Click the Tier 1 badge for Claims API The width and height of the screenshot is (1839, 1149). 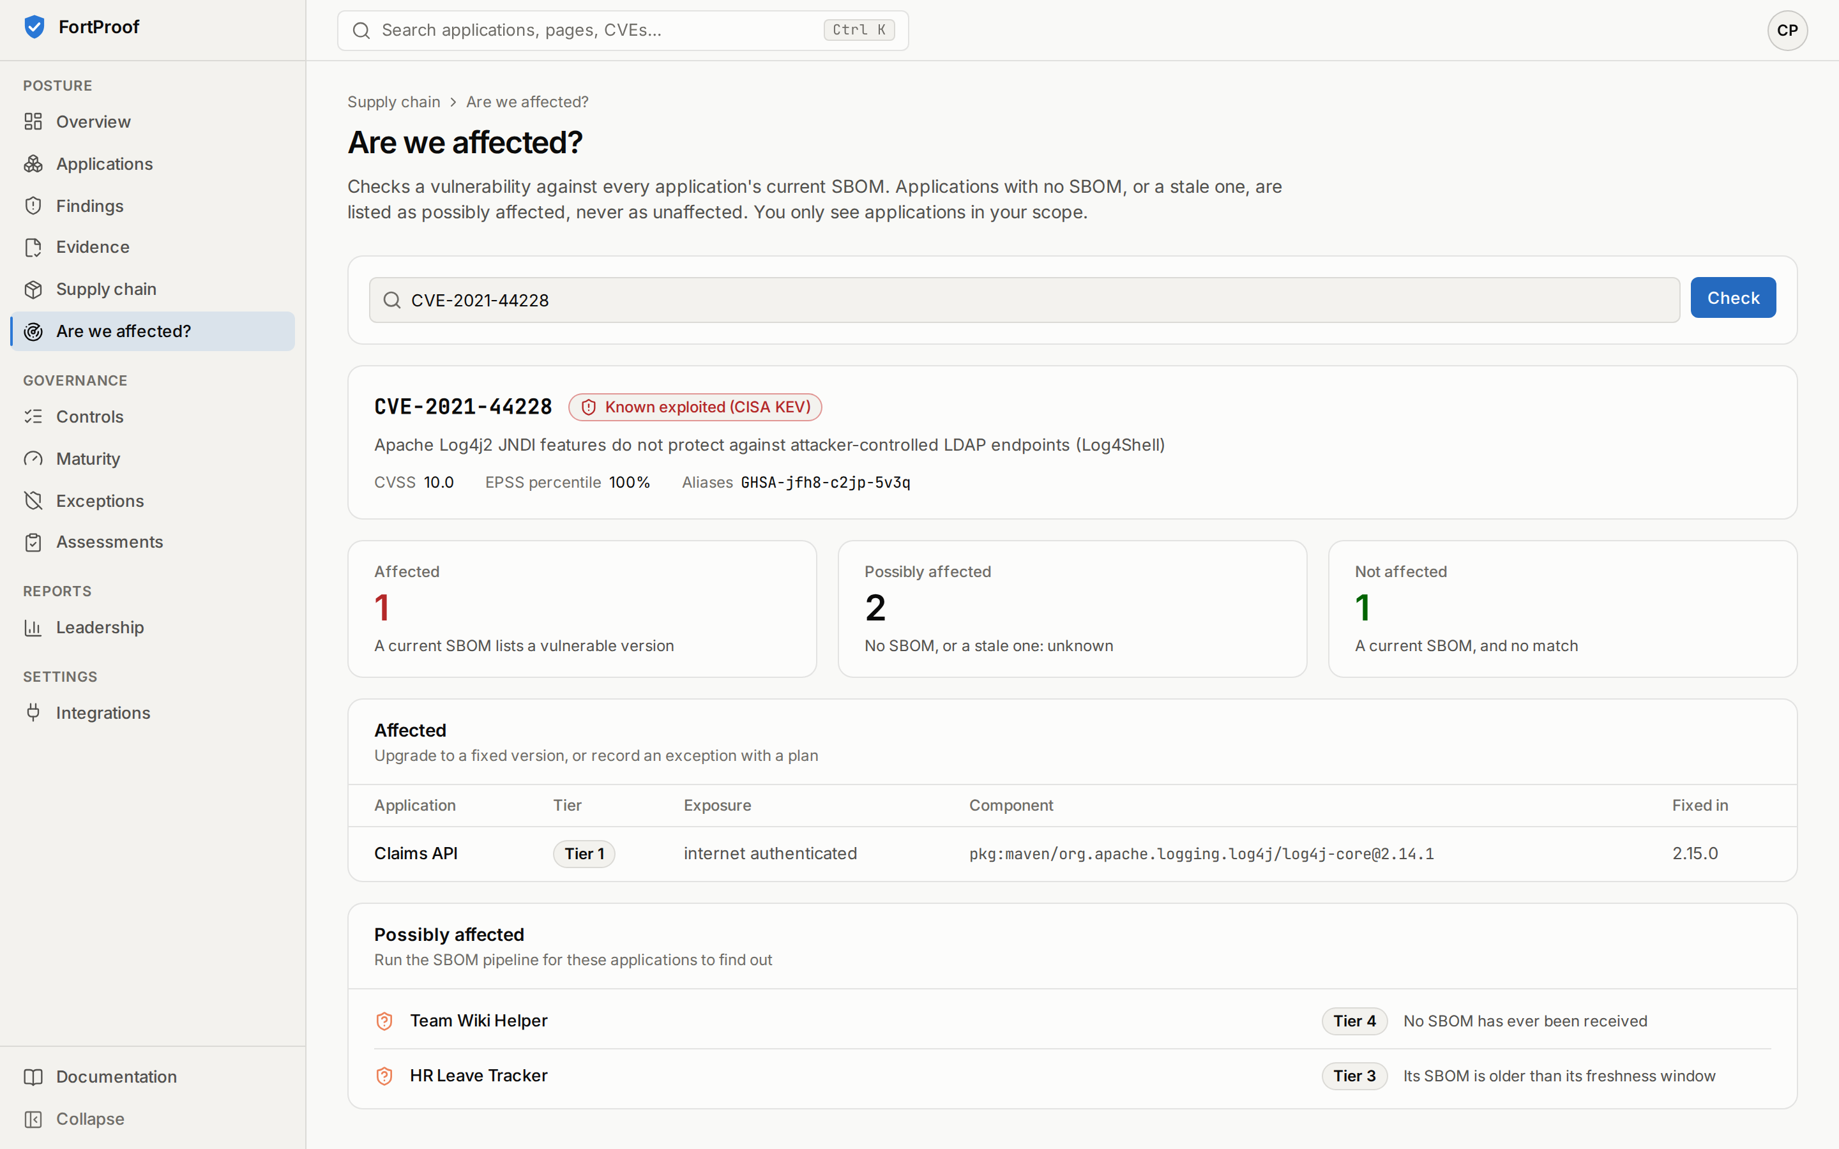(584, 853)
